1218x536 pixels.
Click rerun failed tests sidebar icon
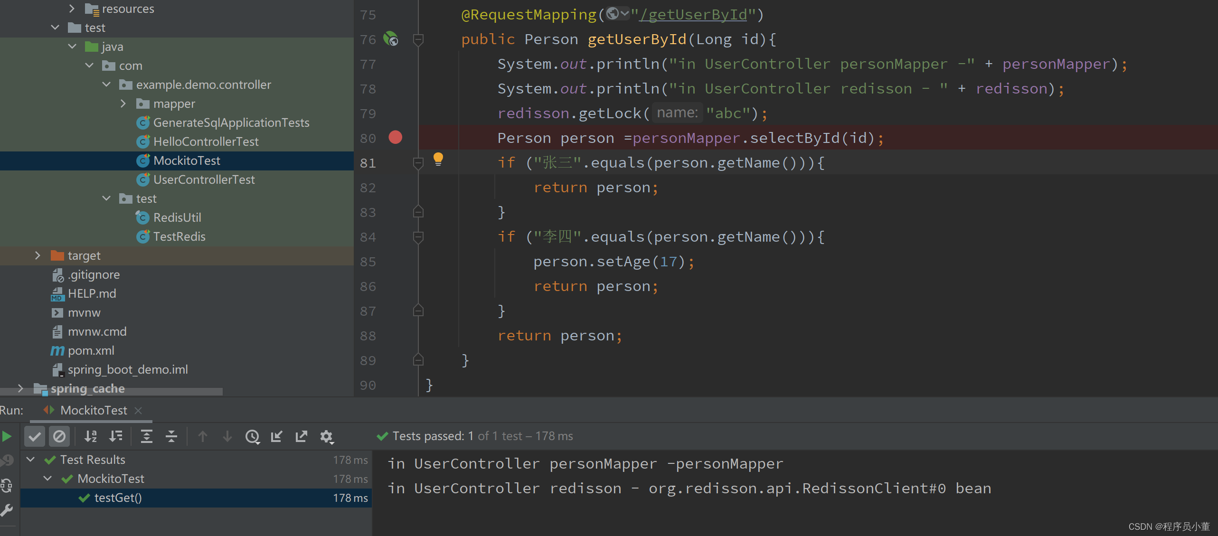7,460
